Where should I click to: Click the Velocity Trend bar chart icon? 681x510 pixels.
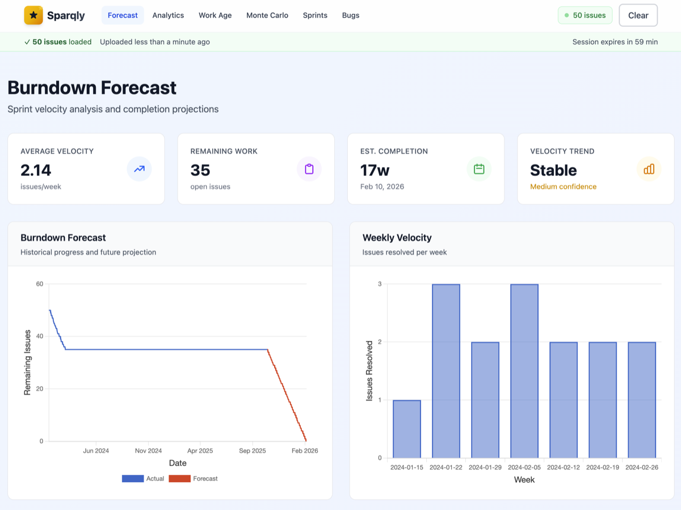tap(649, 169)
